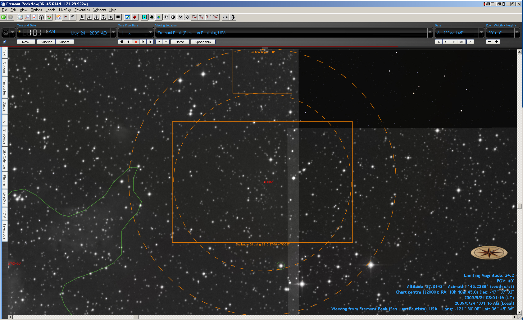Open the Time Flow Rate dropdown
This screenshot has width=523, height=320.
click(151, 33)
